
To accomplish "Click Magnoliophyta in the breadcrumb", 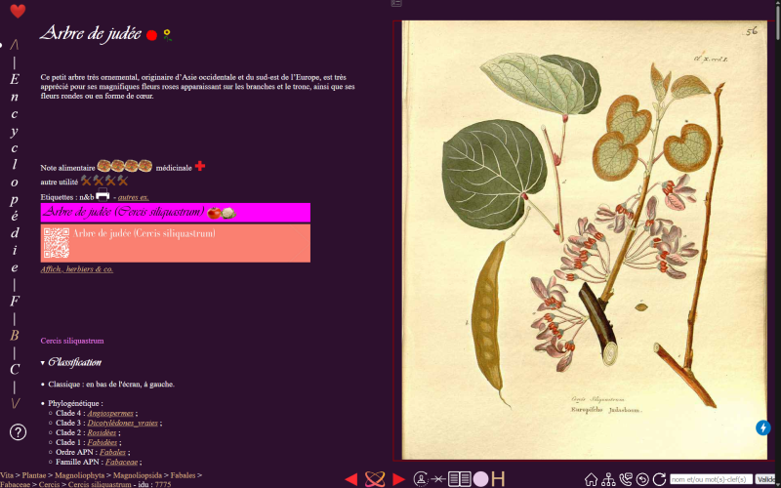I will pyautogui.click(x=80, y=475).
